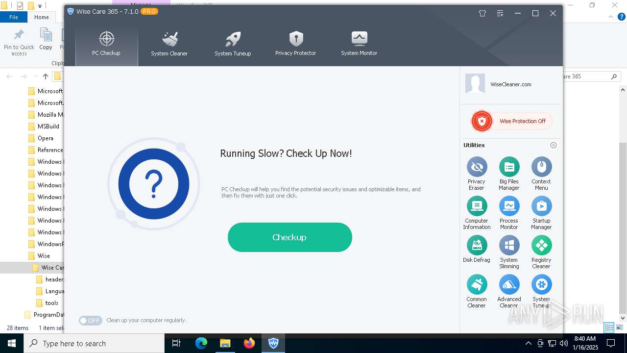
Task: Switch to Privacy Protector tab
Action: coord(295,44)
